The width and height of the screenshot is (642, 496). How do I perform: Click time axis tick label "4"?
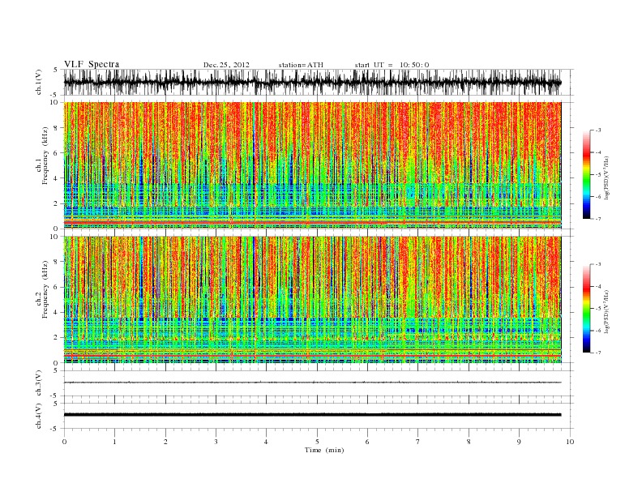coord(266,442)
